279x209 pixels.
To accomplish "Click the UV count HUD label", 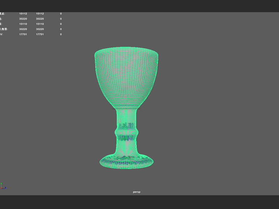I will click(x=1, y=34).
